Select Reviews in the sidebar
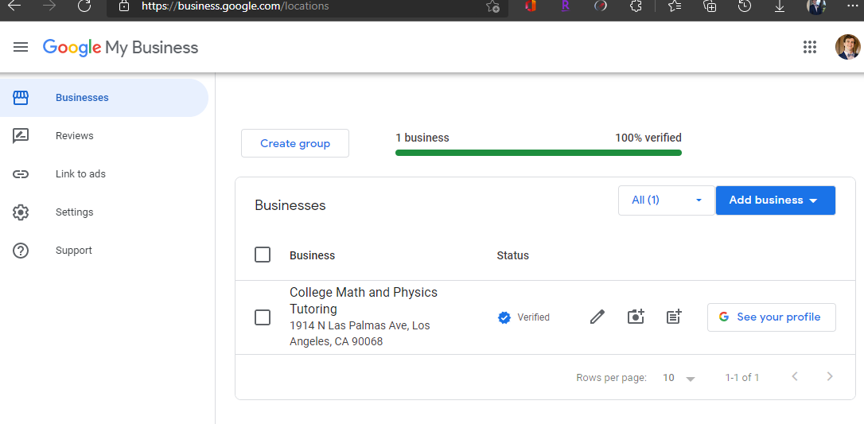Screen dimensions: 864x424 (x=75, y=136)
